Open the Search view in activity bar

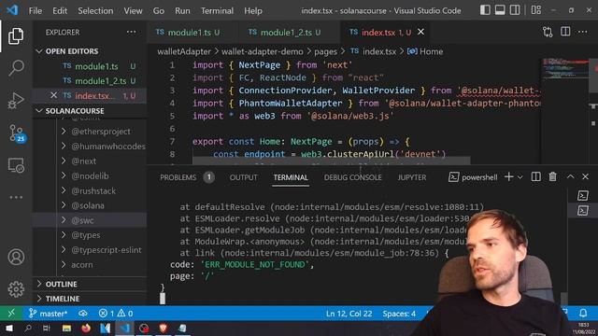tap(16, 68)
